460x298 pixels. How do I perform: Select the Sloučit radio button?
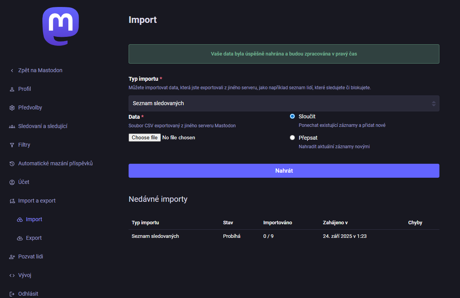292,116
